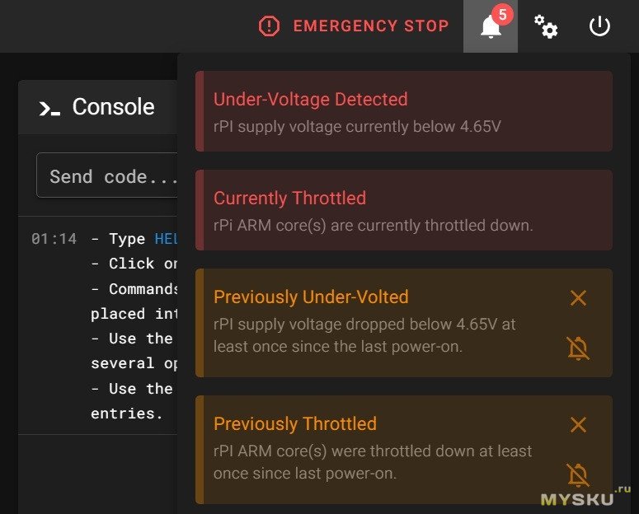The image size is (639, 514).
Task: Click the Previously Under-Volted warning title
Action: click(311, 297)
